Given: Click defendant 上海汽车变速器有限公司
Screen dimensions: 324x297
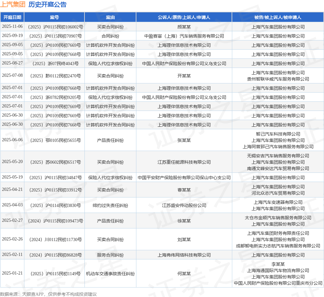Looking at the screenshot, I should pyautogui.click(x=278, y=202).
